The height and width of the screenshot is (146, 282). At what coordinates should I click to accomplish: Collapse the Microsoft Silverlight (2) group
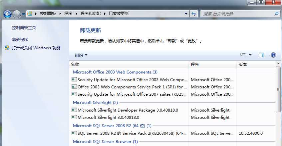[x=95, y=103]
